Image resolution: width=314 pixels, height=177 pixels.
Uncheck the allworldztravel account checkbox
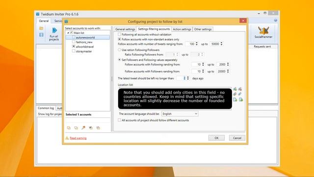(x=74, y=47)
